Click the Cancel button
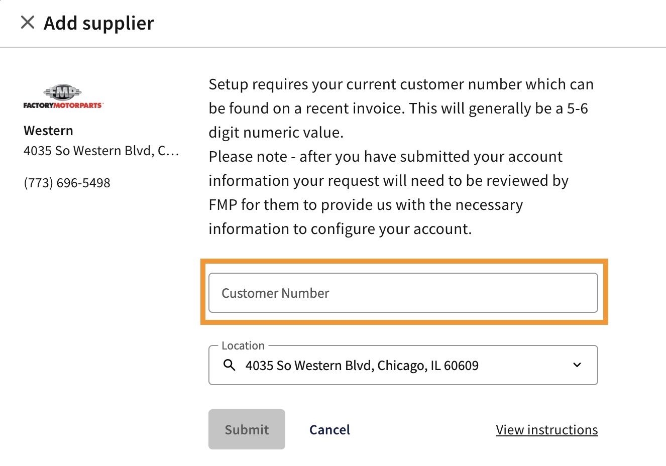666x466 pixels. [x=329, y=430]
